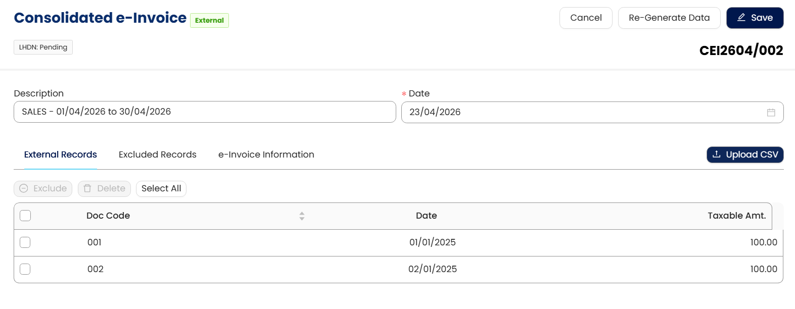Click the Save button with pencil icon
The width and height of the screenshot is (795, 309).
[755, 18]
